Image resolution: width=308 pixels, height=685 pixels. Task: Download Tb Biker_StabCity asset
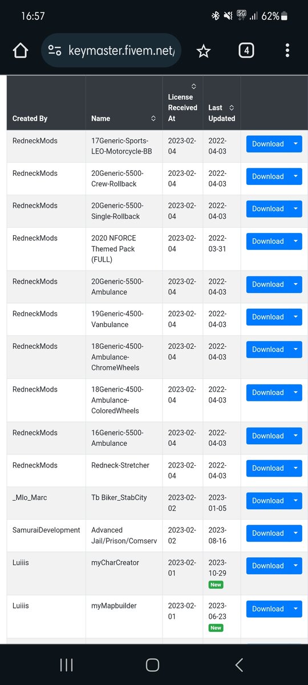pyautogui.click(x=268, y=501)
